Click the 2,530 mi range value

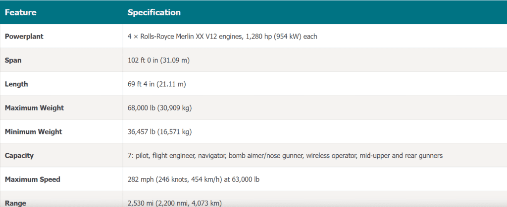174,203
